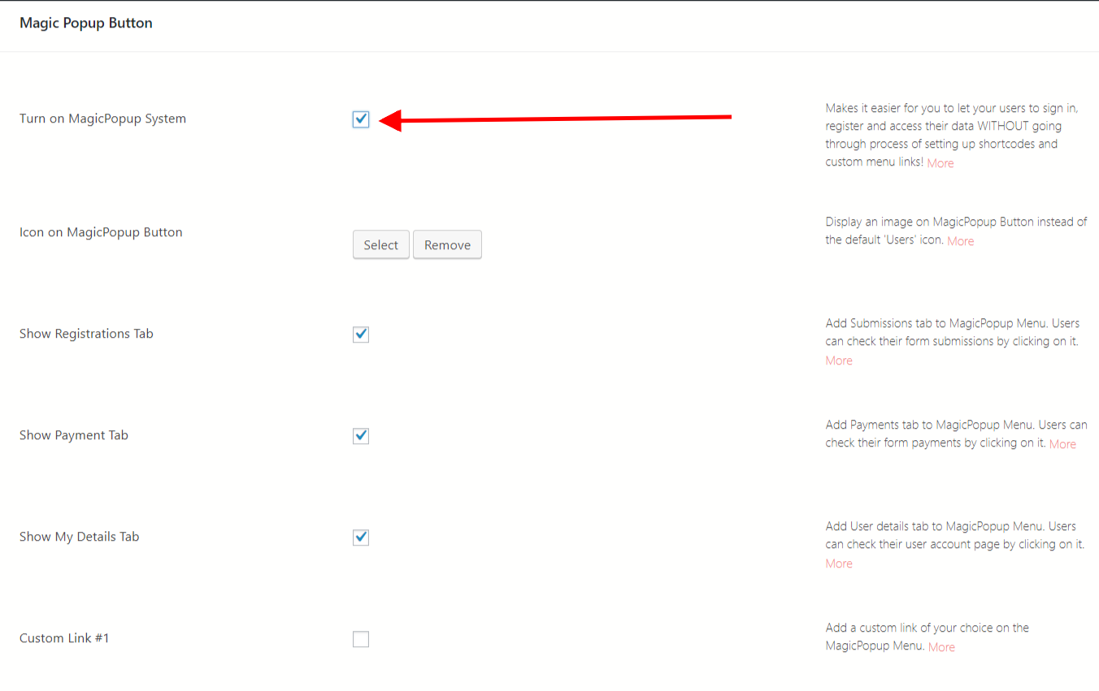Open the More link about MagicPopup System
1099x691 pixels.
point(940,162)
